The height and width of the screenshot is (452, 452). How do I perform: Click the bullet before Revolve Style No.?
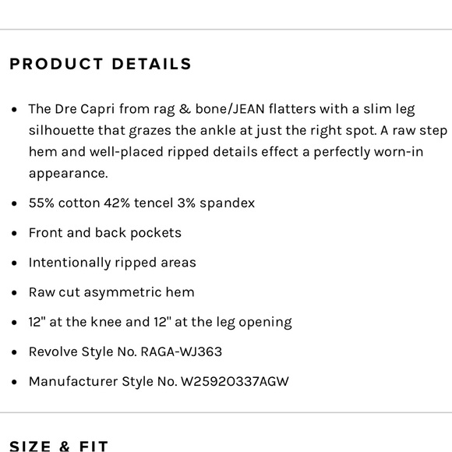[14, 352]
